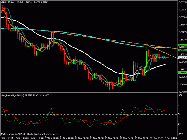Click the 105 indicator scale value
The width and height of the screenshot is (187, 140).
[x=180, y=95]
